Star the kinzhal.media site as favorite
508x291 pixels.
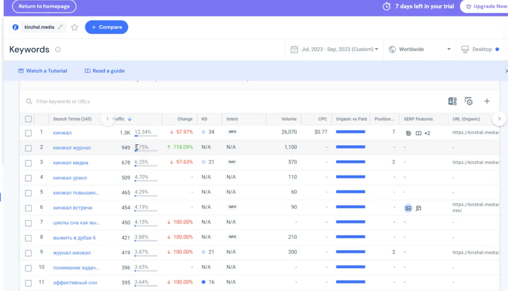pyautogui.click(x=75, y=27)
